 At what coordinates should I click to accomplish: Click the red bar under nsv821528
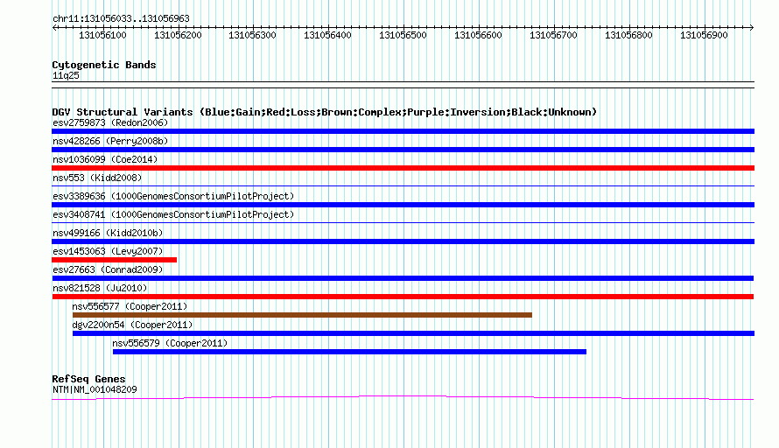[403, 297]
